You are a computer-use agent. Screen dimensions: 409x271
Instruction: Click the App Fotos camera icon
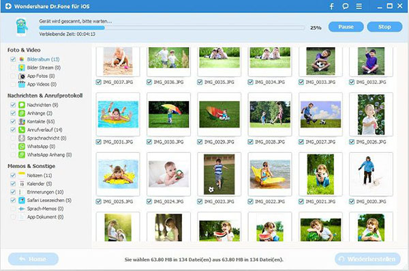click(x=22, y=76)
